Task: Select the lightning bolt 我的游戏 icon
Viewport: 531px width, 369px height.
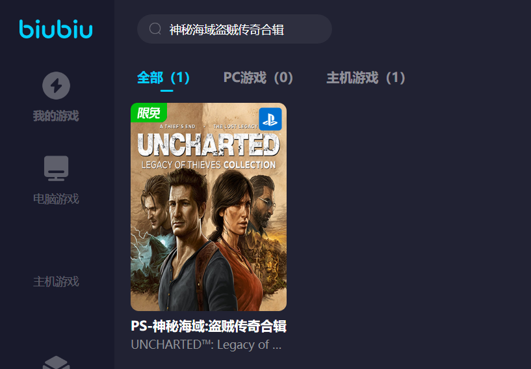Action: coord(56,85)
